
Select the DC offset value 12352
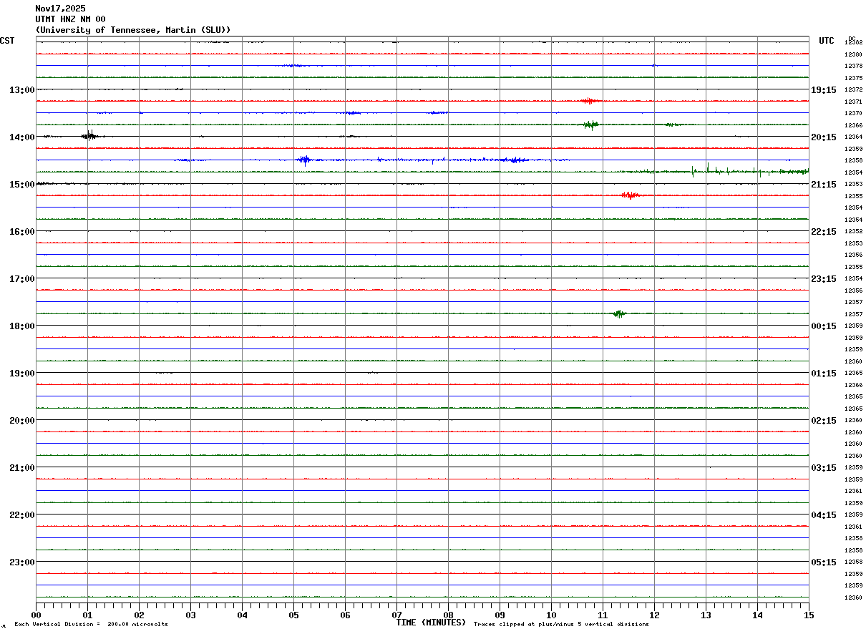pyautogui.click(x=853, y=231)
